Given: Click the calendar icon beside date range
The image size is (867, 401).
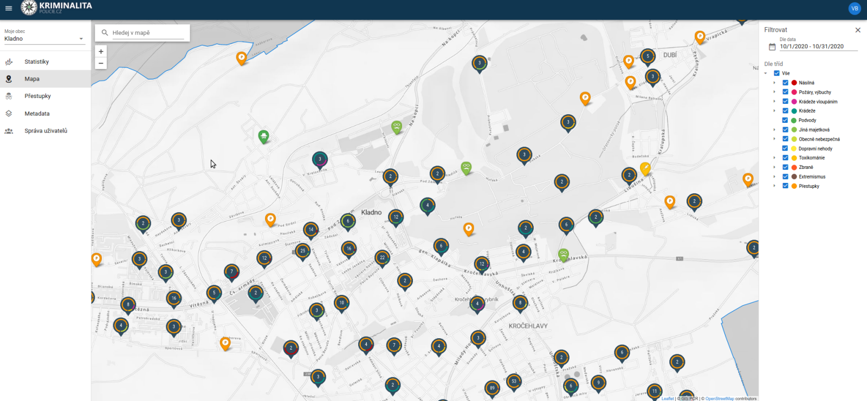Looking at the screenshot, I should 772,47.
